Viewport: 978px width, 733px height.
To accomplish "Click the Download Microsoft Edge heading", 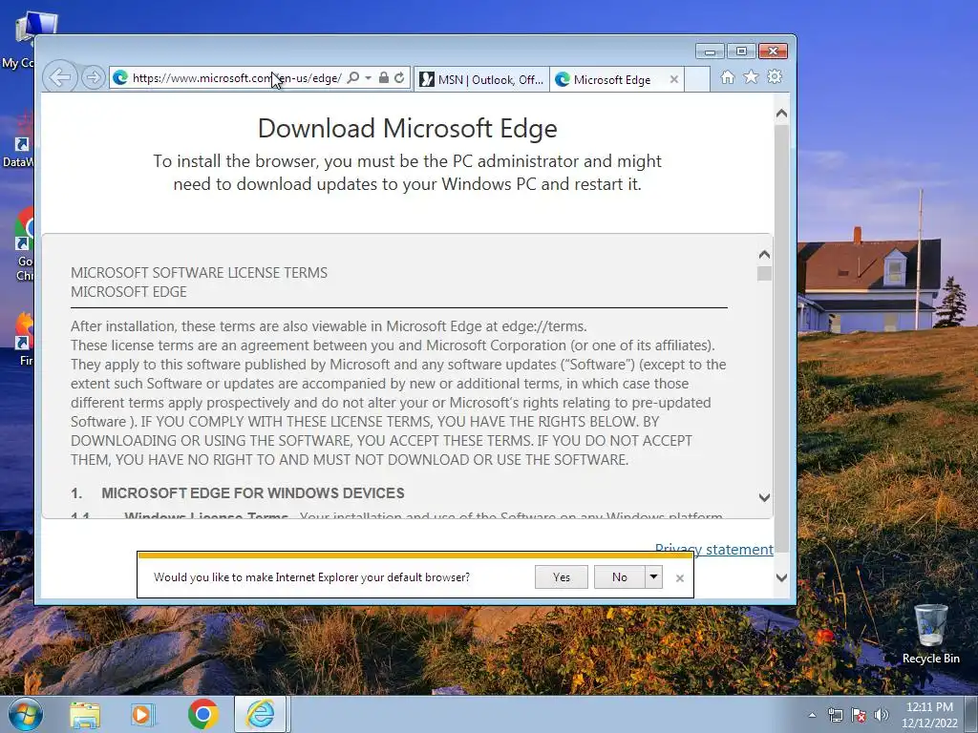I will tap(407, 129).
